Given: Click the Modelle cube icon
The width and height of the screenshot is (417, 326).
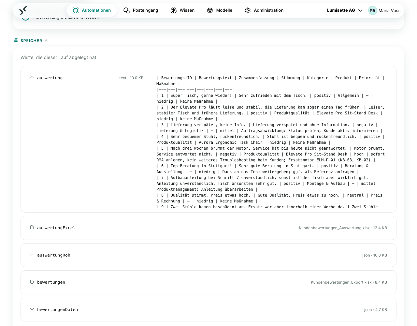Looking at the screenshot, I should tap(210, 10).
